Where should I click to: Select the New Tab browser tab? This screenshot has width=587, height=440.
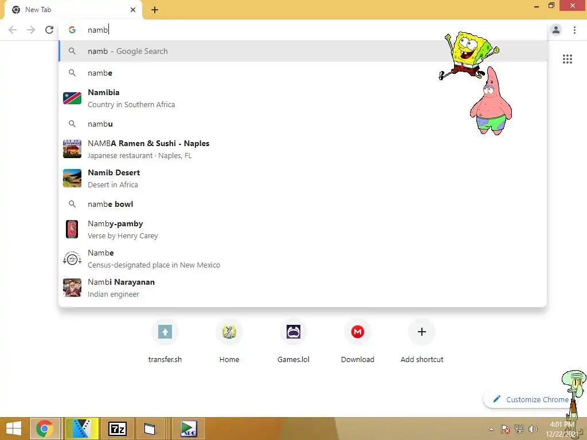coord(73,10)
